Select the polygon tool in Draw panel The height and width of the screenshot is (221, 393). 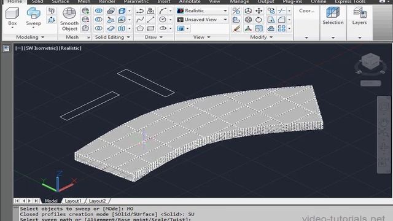click(x=140, y=28)
